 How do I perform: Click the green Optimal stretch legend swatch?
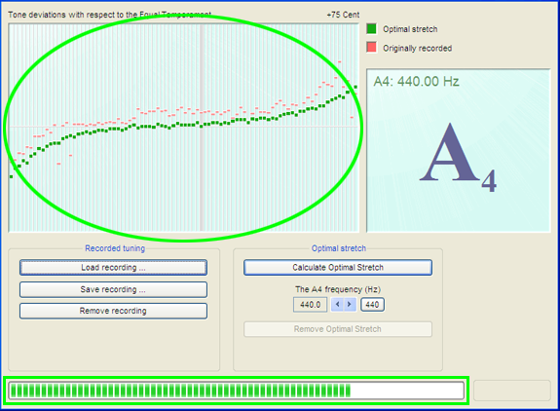pyautogui.click(x=371, y=28)
